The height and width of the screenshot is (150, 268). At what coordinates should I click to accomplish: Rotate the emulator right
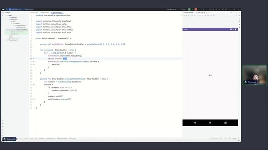194,15
